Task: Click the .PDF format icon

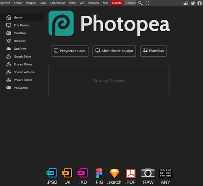Action: point(130,173)
